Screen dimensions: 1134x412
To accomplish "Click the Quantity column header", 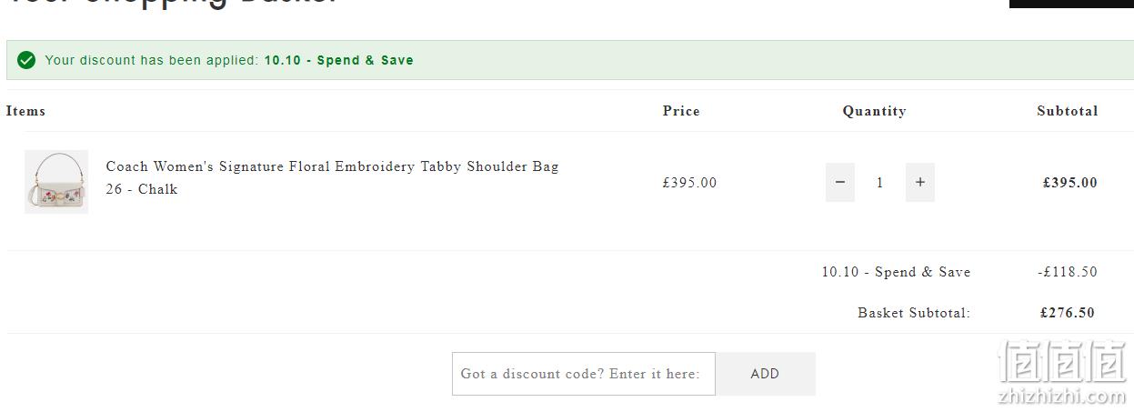I will [874, 111].
